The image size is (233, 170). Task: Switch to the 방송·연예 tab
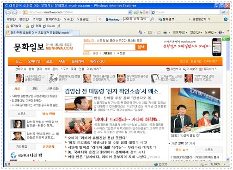tap(49, 114)
